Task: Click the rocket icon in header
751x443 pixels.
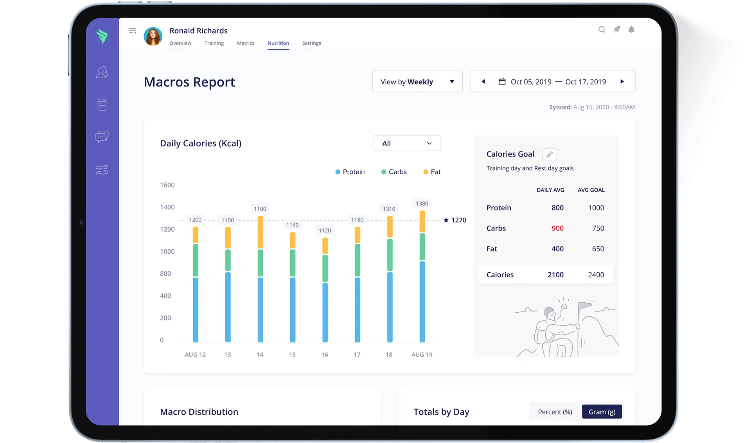Action: 617,29
